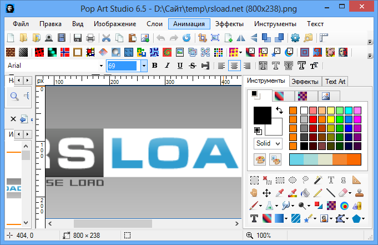Open the color palette editor icon

(260, 159)
